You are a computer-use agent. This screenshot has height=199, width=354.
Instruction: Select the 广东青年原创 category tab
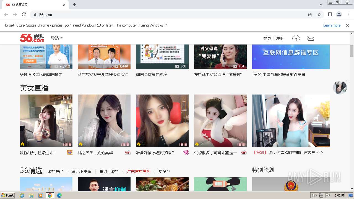click(x=139, y=171)
